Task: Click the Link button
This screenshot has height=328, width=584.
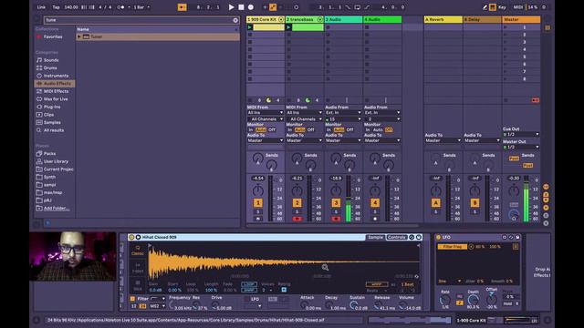Action: click(x=41, y=7)
